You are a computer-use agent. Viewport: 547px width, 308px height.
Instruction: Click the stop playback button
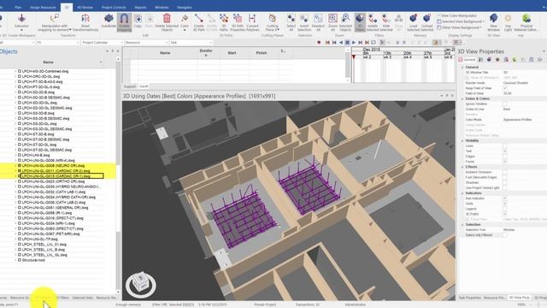347,42
